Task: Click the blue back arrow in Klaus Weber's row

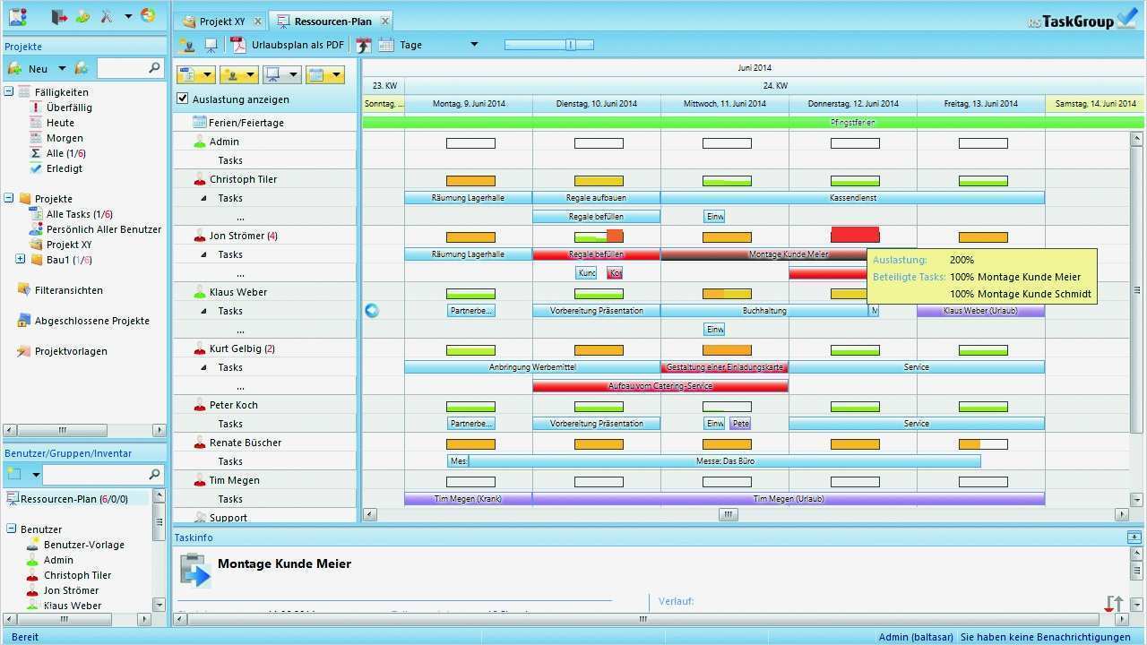Action: click(x=372, y=310)
